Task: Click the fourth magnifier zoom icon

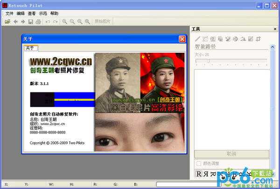Action: click(x=87, y=21)
